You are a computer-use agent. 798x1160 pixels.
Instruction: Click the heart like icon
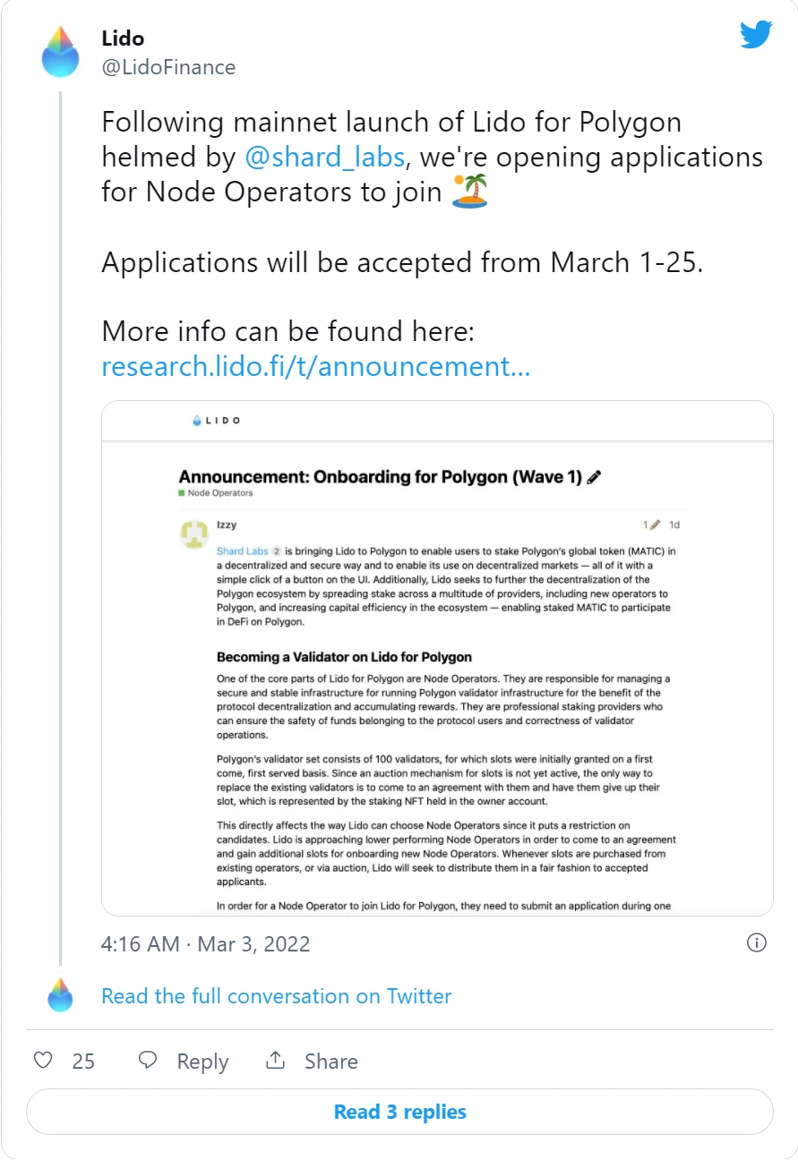click(x=43, y=1061)
